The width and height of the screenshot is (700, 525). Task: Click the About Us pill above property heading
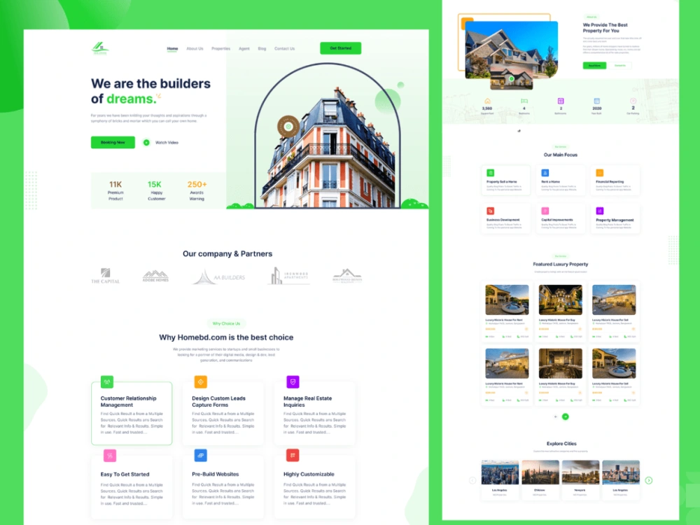[591, 17]
